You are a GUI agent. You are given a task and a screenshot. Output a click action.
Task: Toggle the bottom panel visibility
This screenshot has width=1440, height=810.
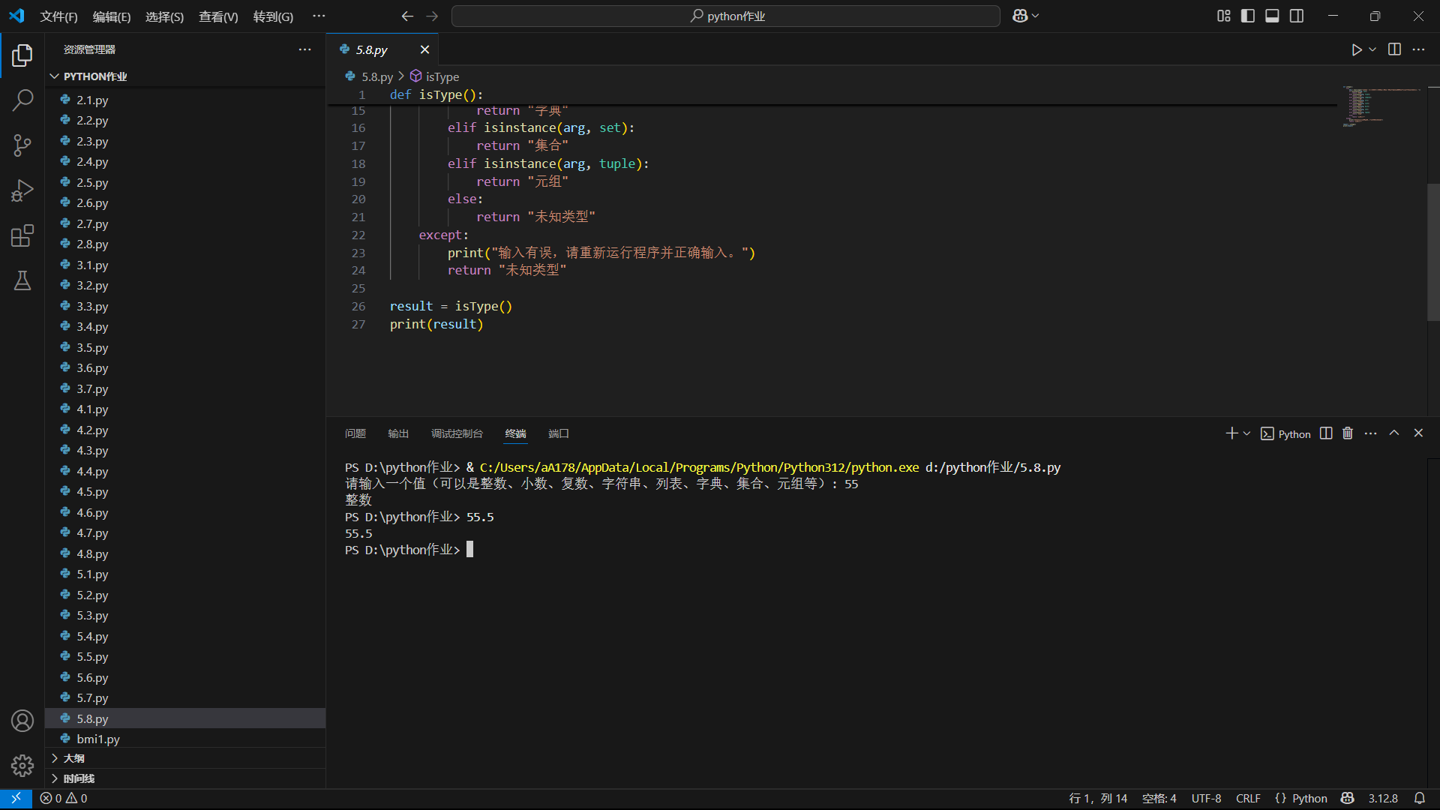[x=1272, y=16]
